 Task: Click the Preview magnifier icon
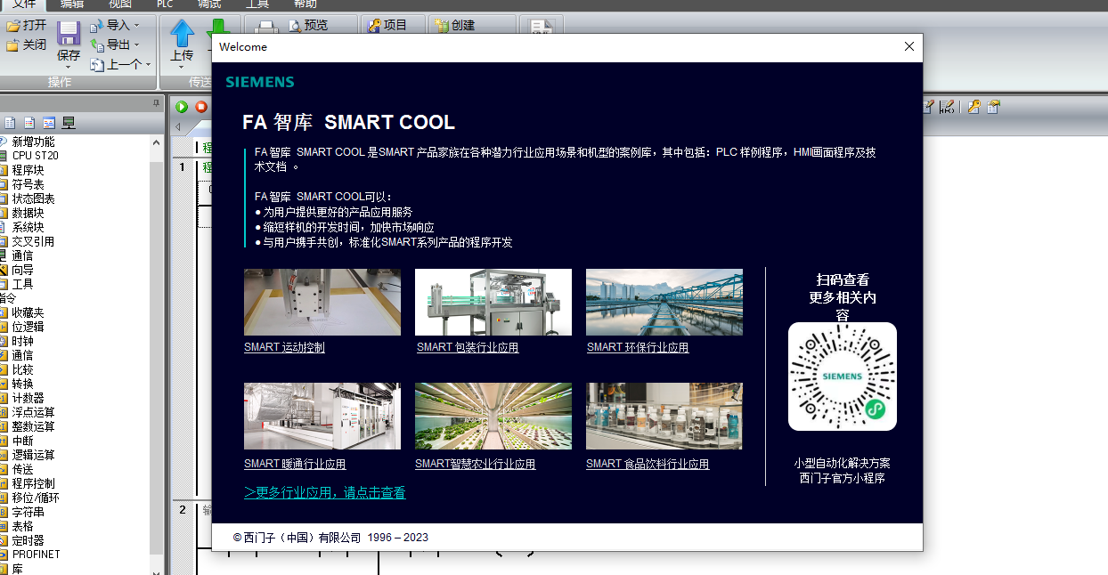click(295, 26)
